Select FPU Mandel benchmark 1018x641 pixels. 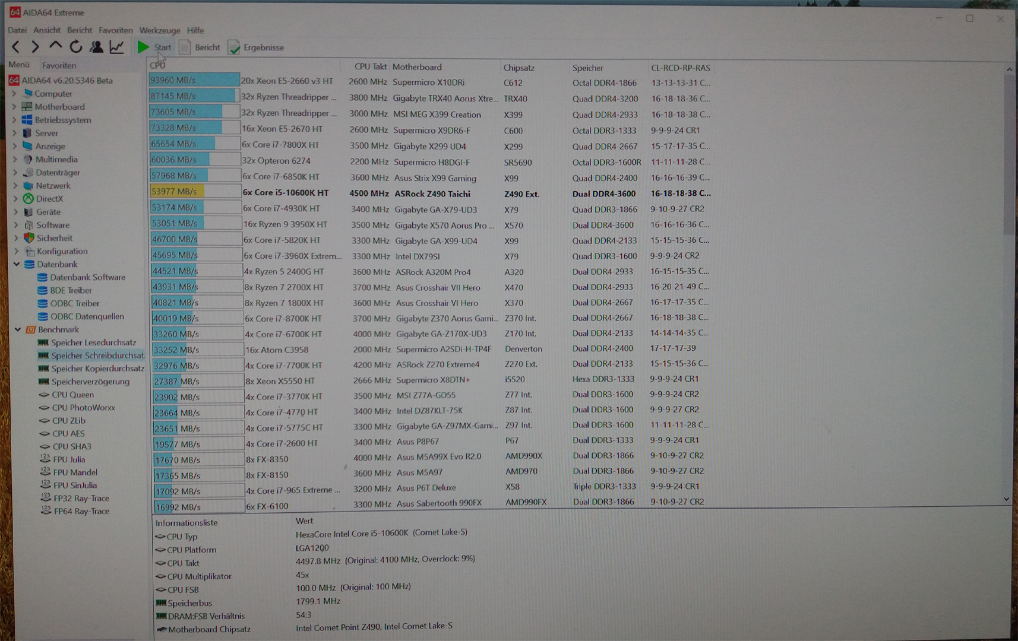pyautogui.click(x=75, y=472)
